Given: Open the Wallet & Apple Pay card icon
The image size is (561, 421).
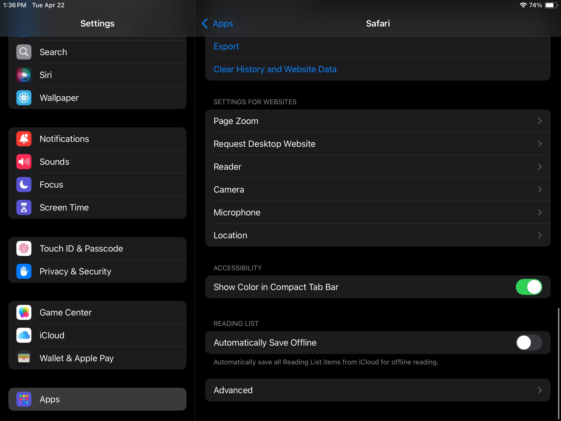Looking at the screenshot, I should 24,358.
